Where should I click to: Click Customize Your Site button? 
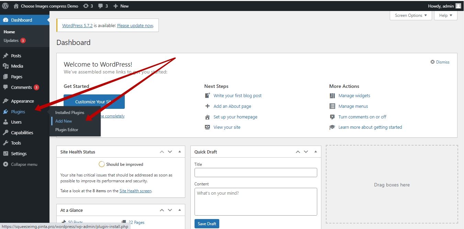pos(94,102)
